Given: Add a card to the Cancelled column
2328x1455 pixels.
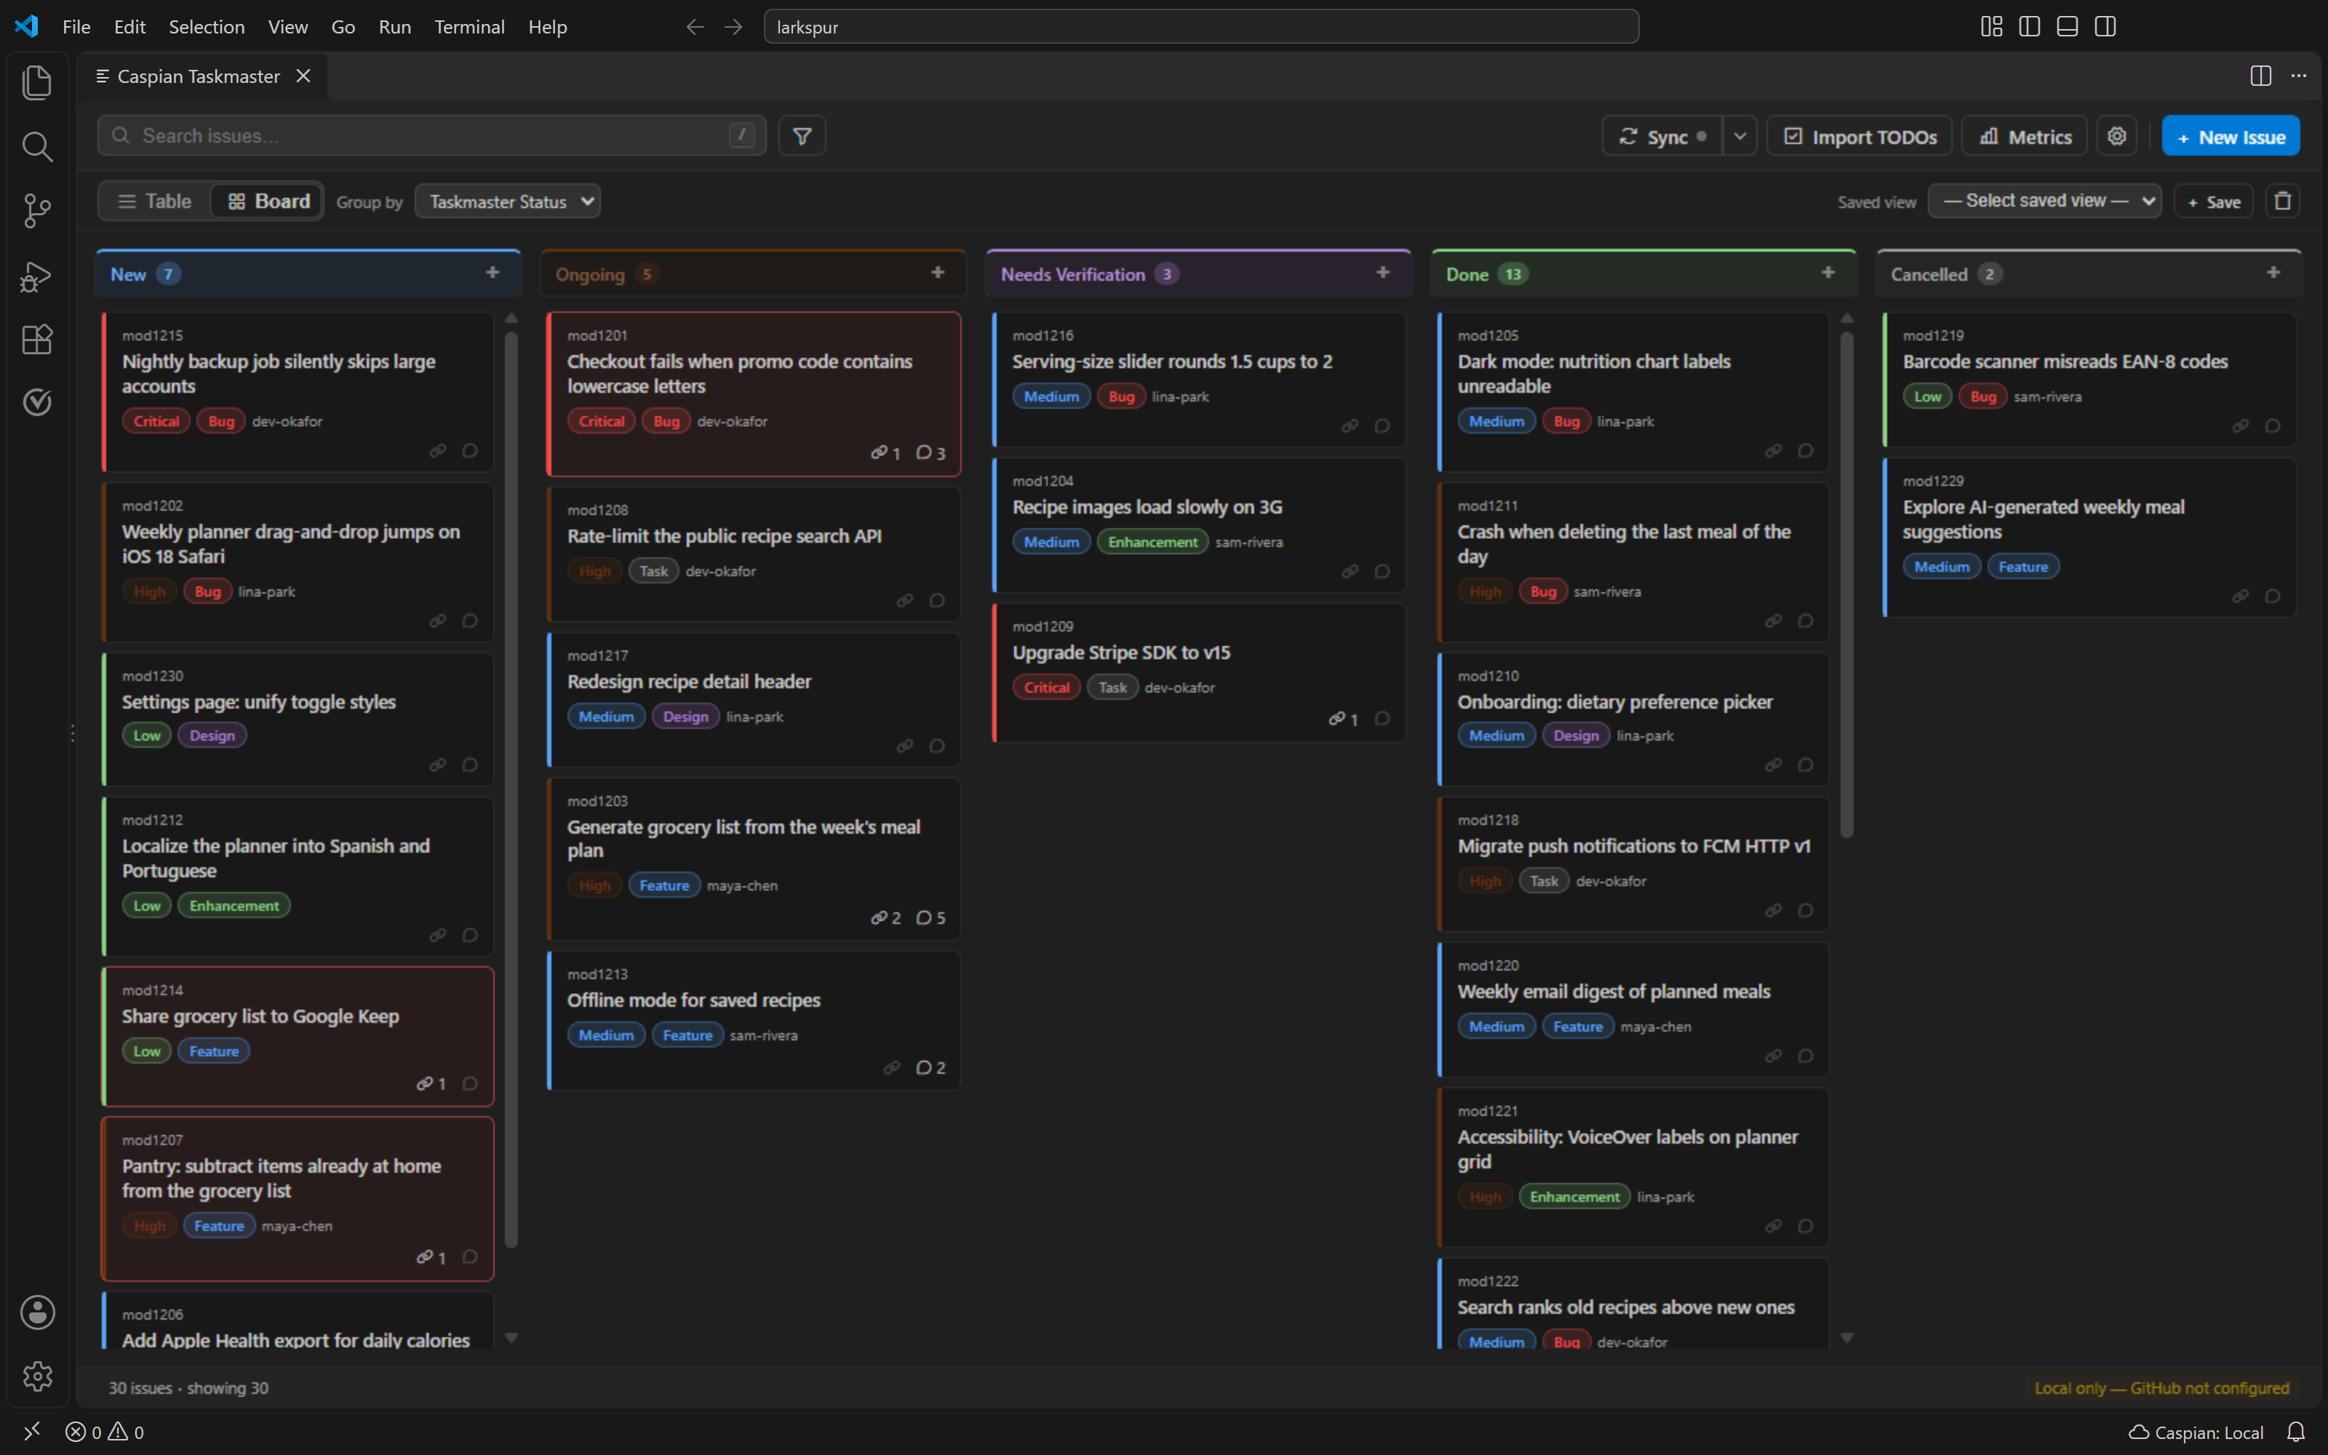Looking at the screenshot, I should coord(2273,274).
